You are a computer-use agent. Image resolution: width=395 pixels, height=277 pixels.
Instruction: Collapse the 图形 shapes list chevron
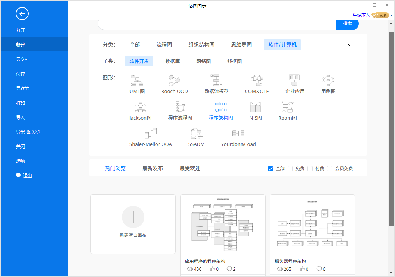click(349, 77)
